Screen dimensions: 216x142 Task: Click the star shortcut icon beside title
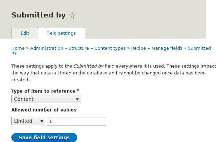tap(72, 15)
